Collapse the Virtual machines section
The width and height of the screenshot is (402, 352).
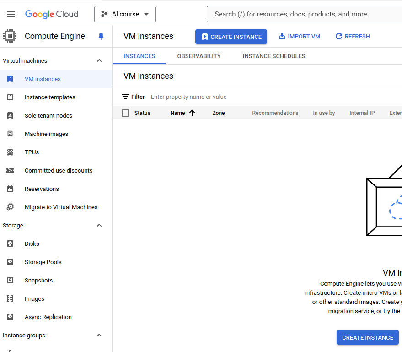click(x=99, y=60)
